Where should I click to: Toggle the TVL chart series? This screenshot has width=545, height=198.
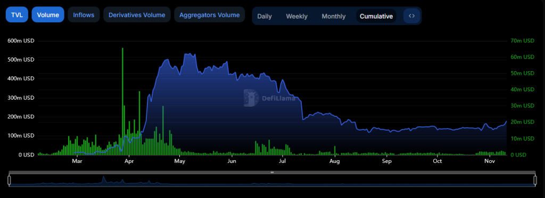(16, 14)
